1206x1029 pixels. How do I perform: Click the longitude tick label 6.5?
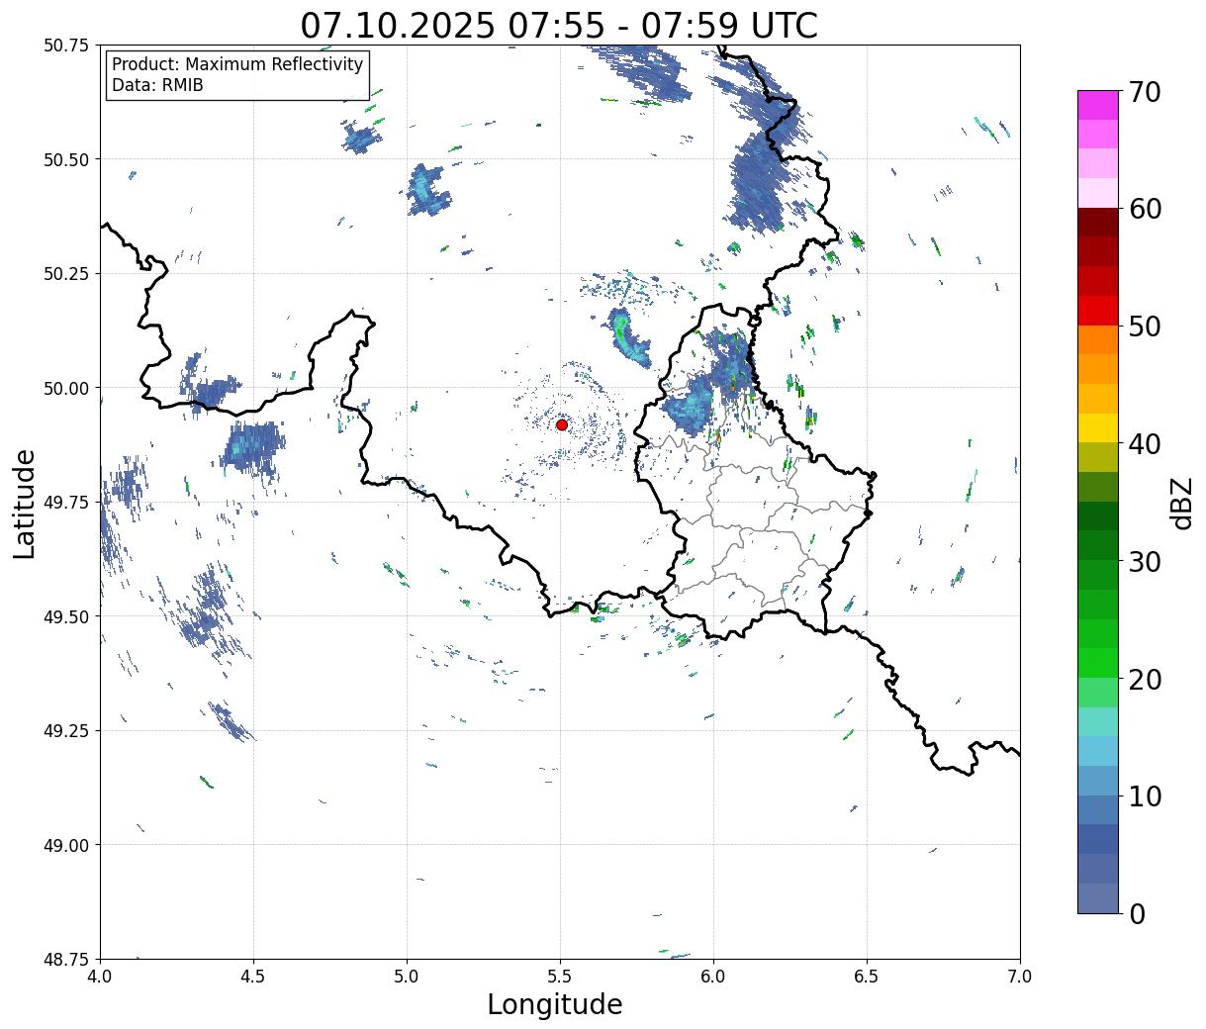[x=867, y=976]
